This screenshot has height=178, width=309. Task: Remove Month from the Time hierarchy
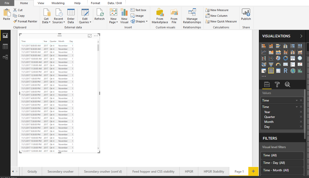[301, 122]
